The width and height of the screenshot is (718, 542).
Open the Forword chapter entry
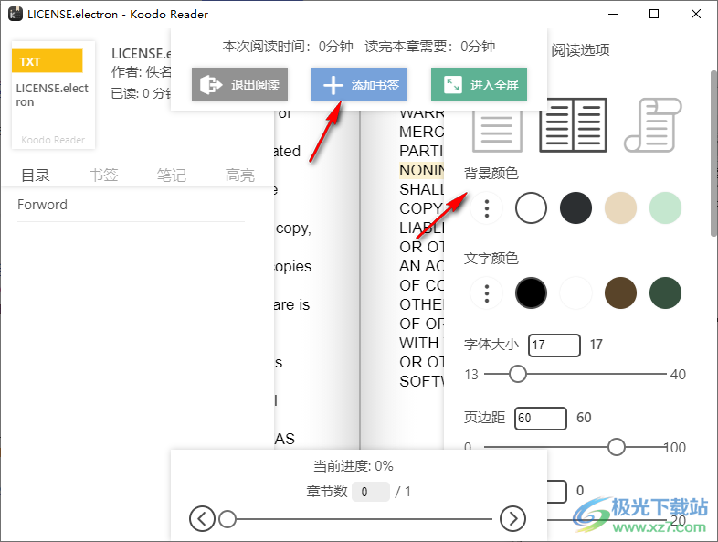(131, 205)
